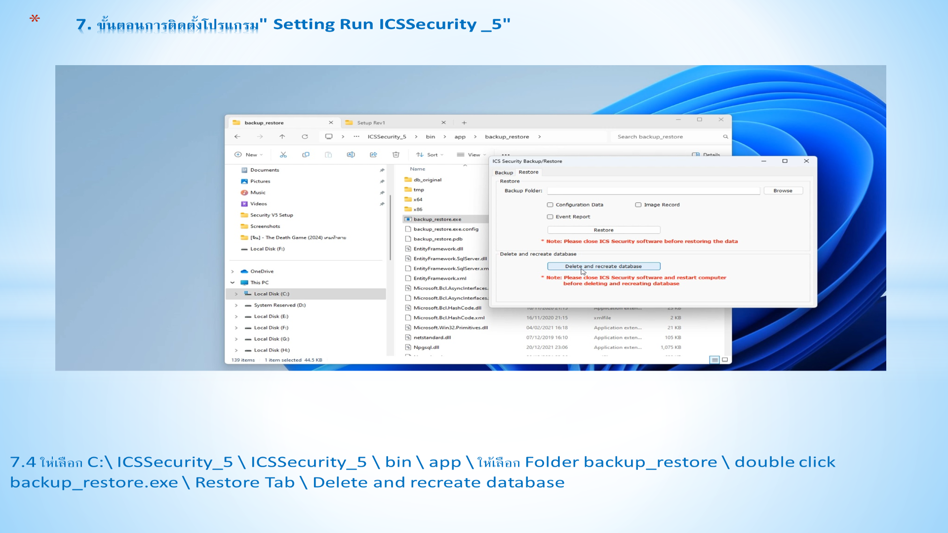Open the tmp folder

coord(419,190)
